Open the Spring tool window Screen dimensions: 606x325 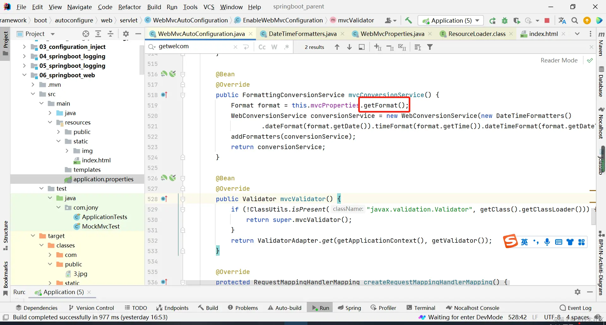pos(349,308)
